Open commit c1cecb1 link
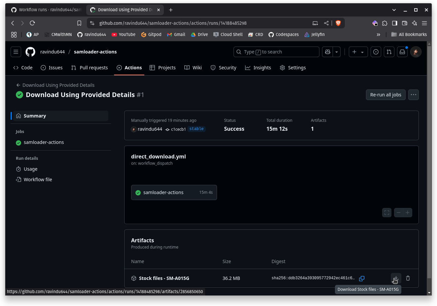The image size is (437, 306). [x=178, y=129]
